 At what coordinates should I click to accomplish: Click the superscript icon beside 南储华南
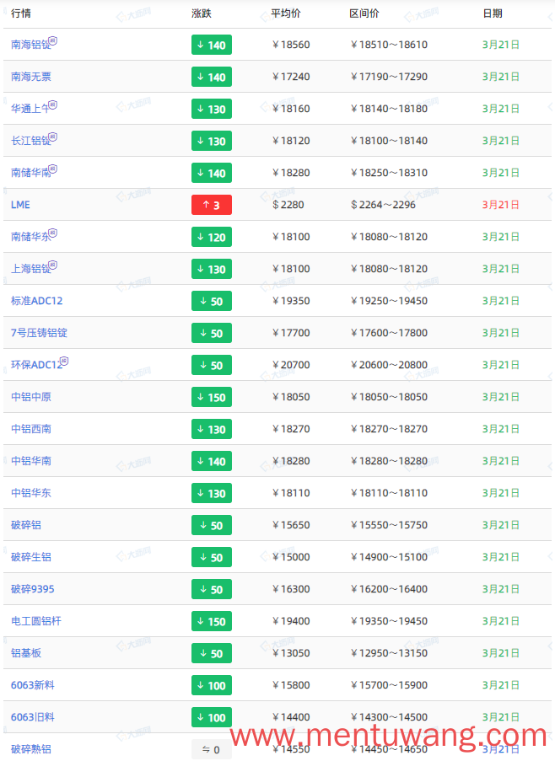tap(53, 169)
